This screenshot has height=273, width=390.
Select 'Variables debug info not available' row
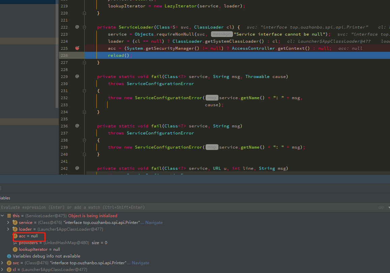click(x=195, y=256)
